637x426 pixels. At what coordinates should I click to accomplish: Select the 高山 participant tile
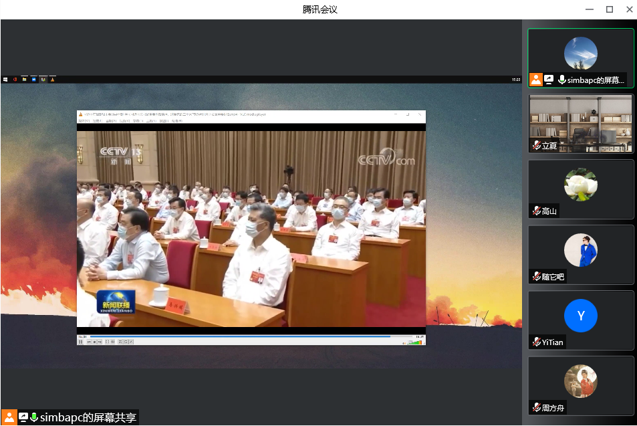click(580, 189)
